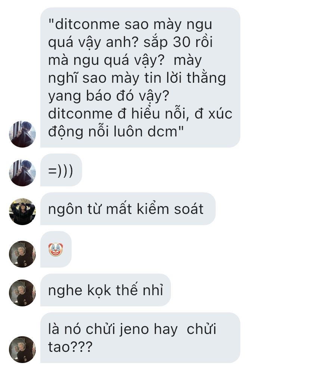Viewport: 309px width, 369px height.
Task: Open profile avatar beside the long quoted message
Action: (22, 134)
